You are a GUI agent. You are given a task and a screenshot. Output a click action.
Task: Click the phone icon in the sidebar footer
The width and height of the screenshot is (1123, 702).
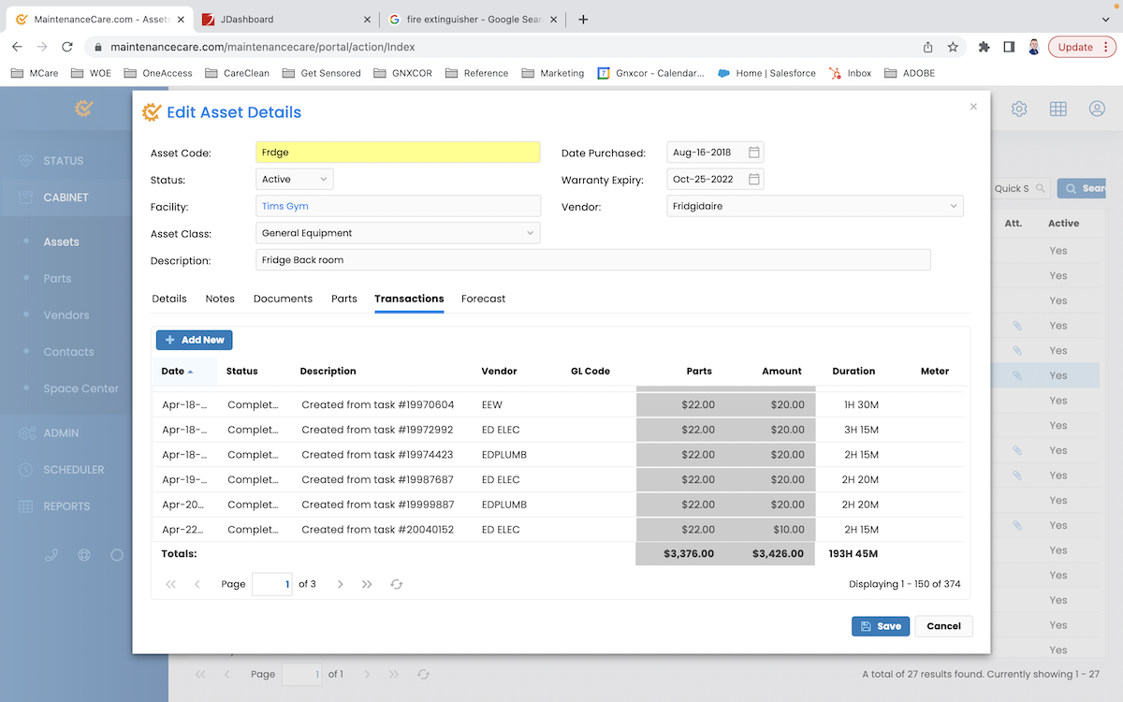[x=51, y=554]
